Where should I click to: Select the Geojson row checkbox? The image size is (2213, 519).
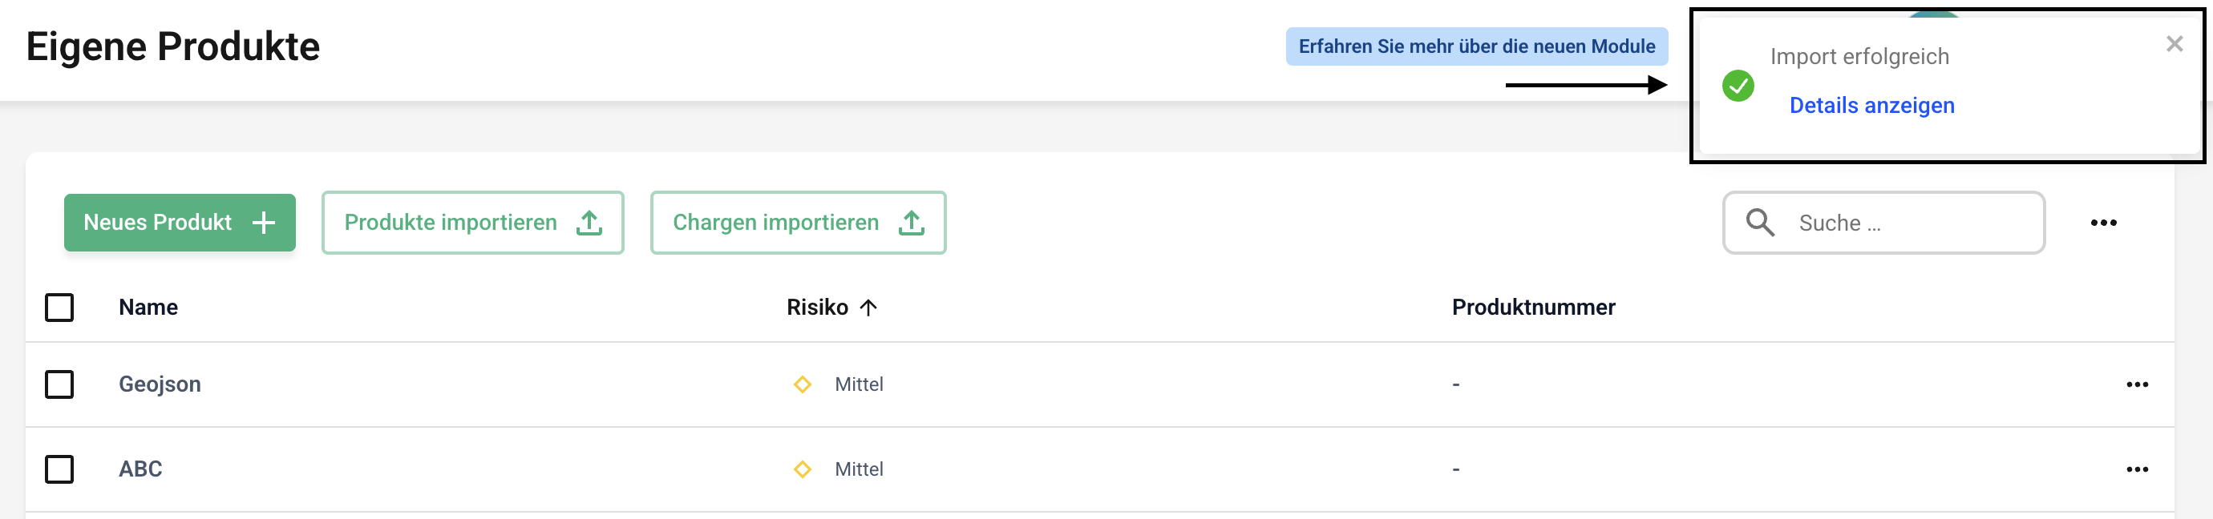pyautogui.click(x=59, y=384)
